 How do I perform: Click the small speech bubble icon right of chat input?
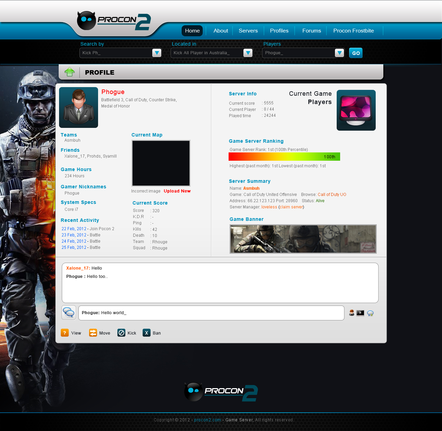pyautogui.click(x=370, y=313)
